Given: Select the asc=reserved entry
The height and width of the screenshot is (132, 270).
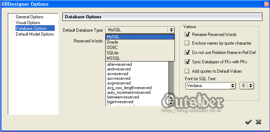Looking at the screenshot, I should (119, 78).
